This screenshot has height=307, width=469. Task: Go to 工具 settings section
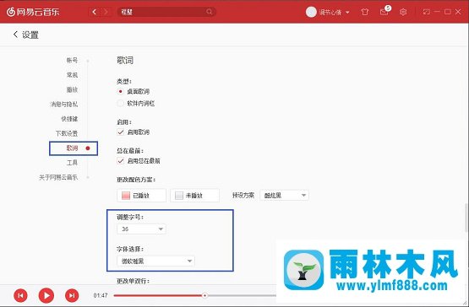coord(72,163)
